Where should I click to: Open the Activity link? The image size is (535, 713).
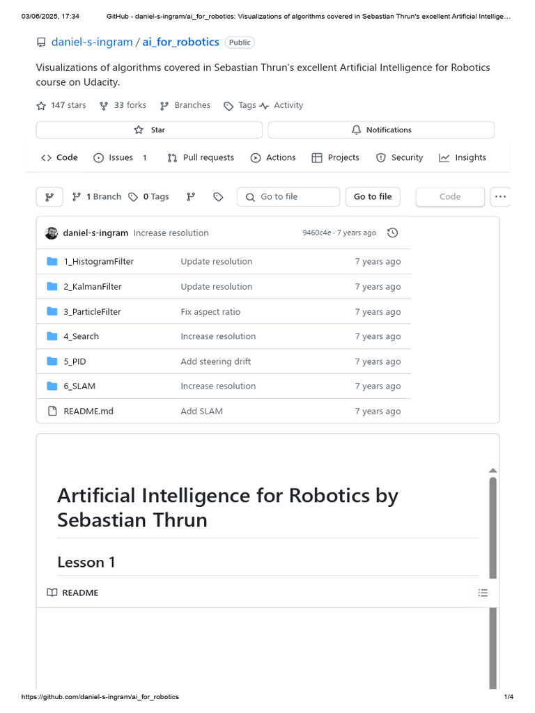click(x=281, y=105)
